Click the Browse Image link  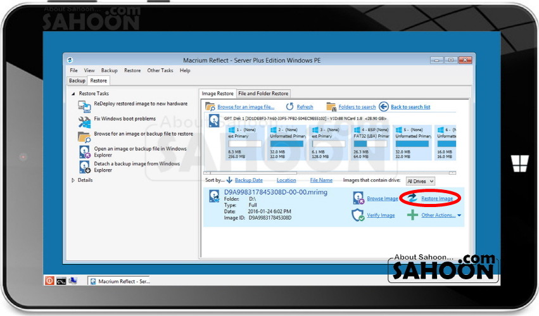click(383, 198)
